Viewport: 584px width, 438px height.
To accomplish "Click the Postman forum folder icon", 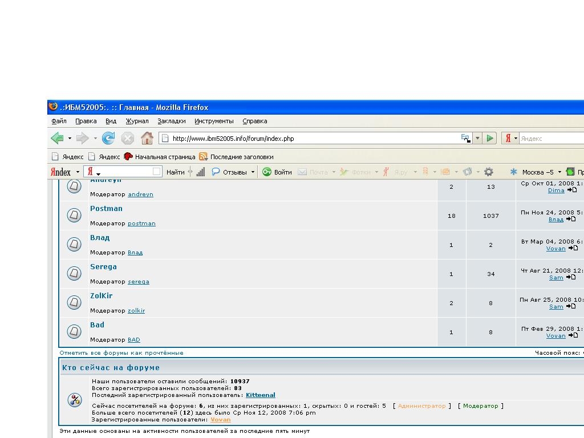I will pos(74,215).
